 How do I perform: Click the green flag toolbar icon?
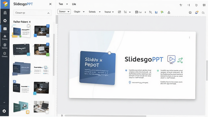click(162, 12)
